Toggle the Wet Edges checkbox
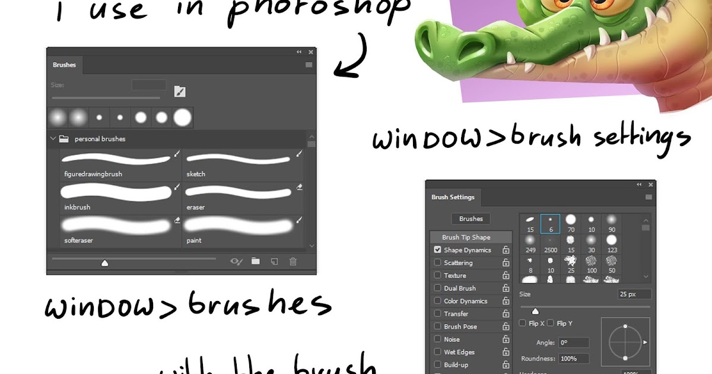Image resolution: width=712 pixels, height=374 pixels. tap(437, 351)
